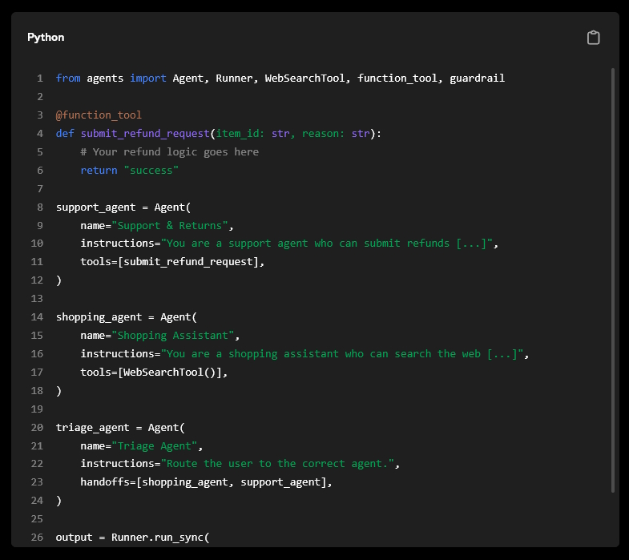Click line number 14
Image resolution: width=629 pixels, height=560 pixels.
click(x=37, y=317)
